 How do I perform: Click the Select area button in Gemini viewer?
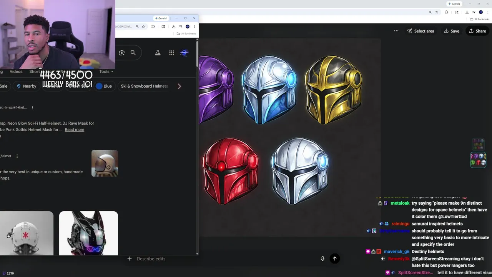click(421, 31)
